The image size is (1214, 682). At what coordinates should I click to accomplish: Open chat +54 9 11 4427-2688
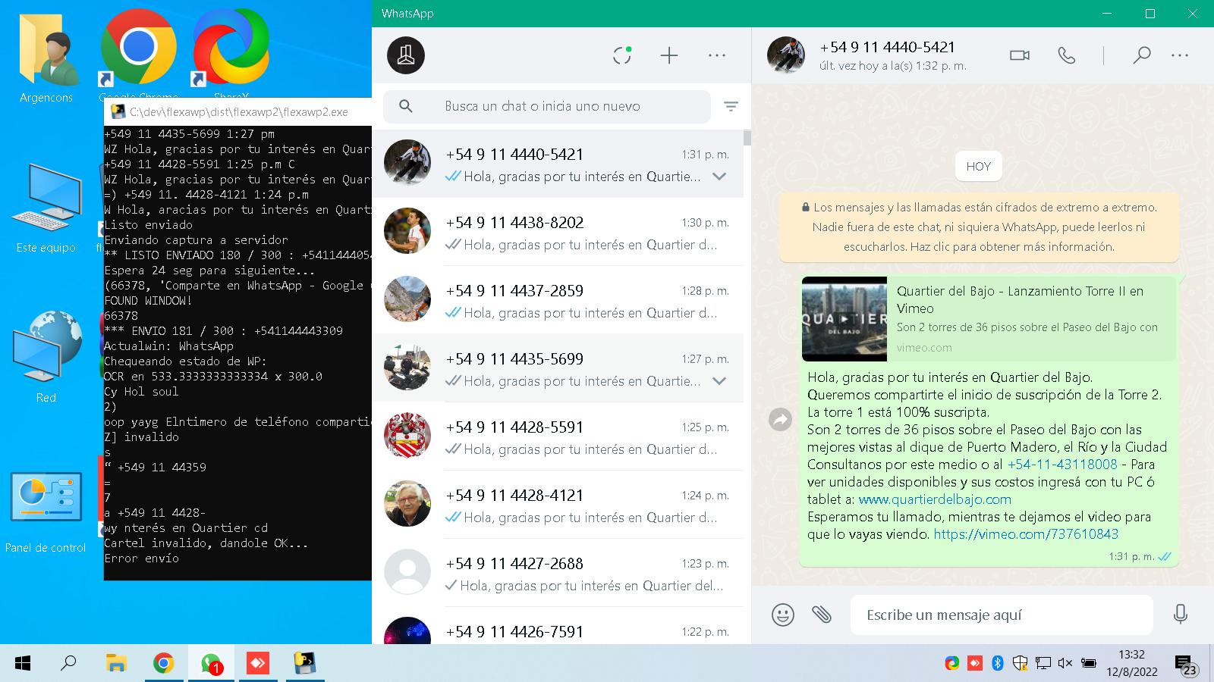558,573
